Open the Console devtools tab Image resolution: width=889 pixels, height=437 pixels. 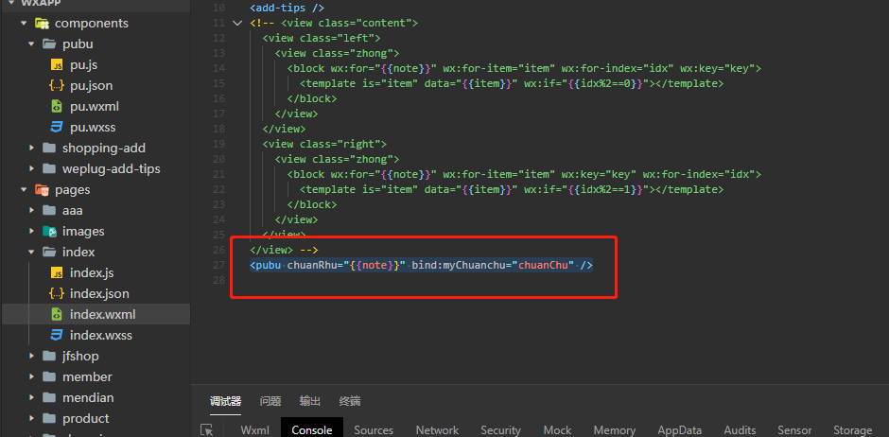(x=312, y=430)
